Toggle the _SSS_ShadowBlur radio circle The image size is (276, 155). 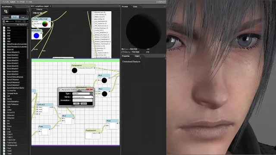click(93, 24)
